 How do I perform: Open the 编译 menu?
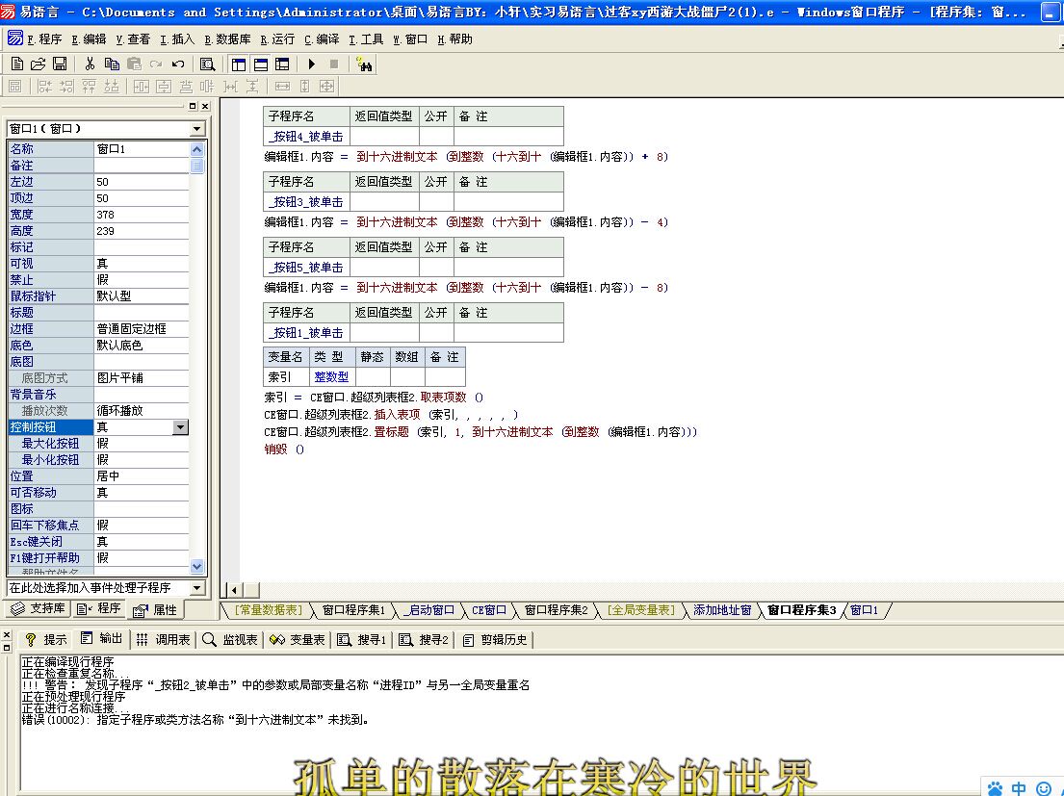click(323, 39)
